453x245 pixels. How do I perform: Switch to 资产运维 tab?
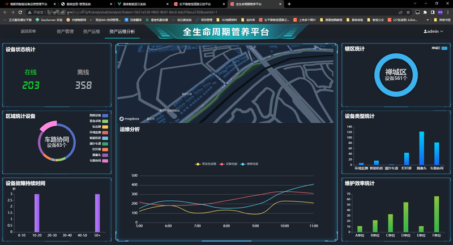click(91, 32)
